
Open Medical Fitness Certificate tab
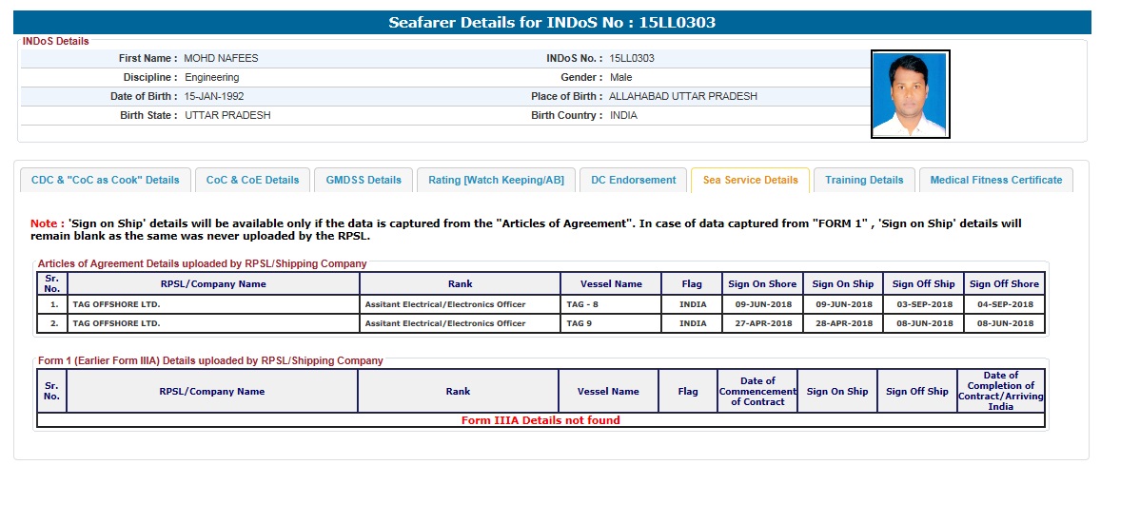[995, 180]
